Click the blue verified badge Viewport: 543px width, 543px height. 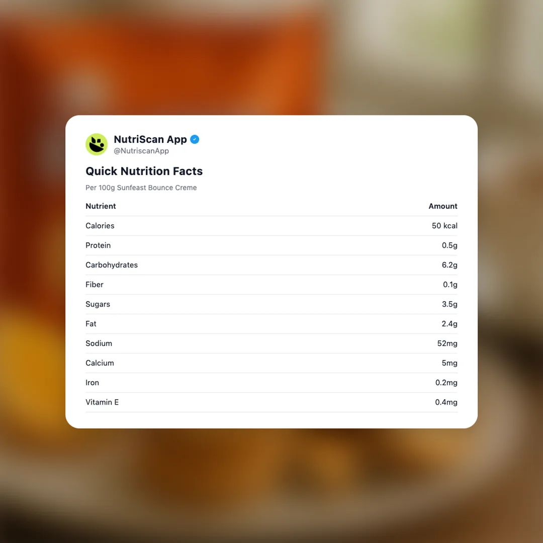point(195,139)
